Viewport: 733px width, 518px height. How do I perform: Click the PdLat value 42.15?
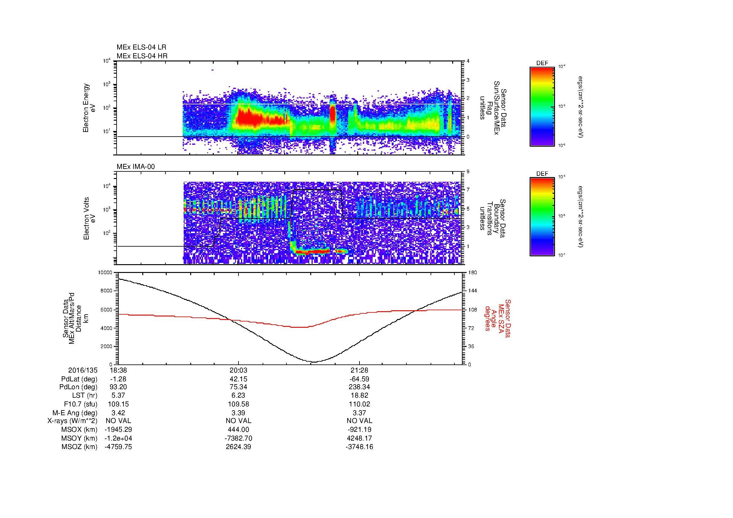(x=238, y=379)
